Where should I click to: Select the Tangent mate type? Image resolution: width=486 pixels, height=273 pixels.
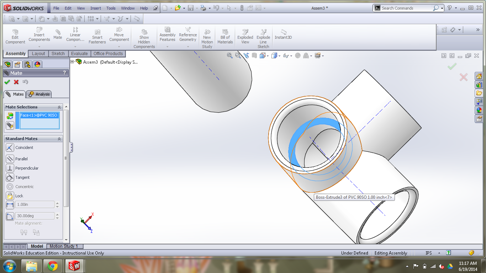pos(18,177)
